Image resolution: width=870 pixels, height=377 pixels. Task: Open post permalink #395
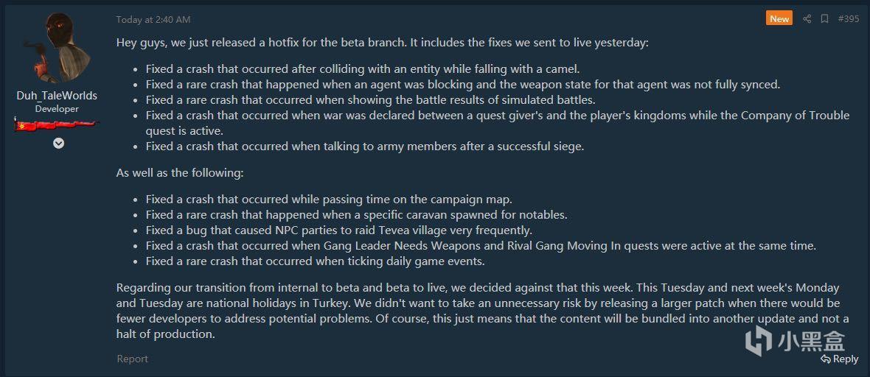coord(849,19)
